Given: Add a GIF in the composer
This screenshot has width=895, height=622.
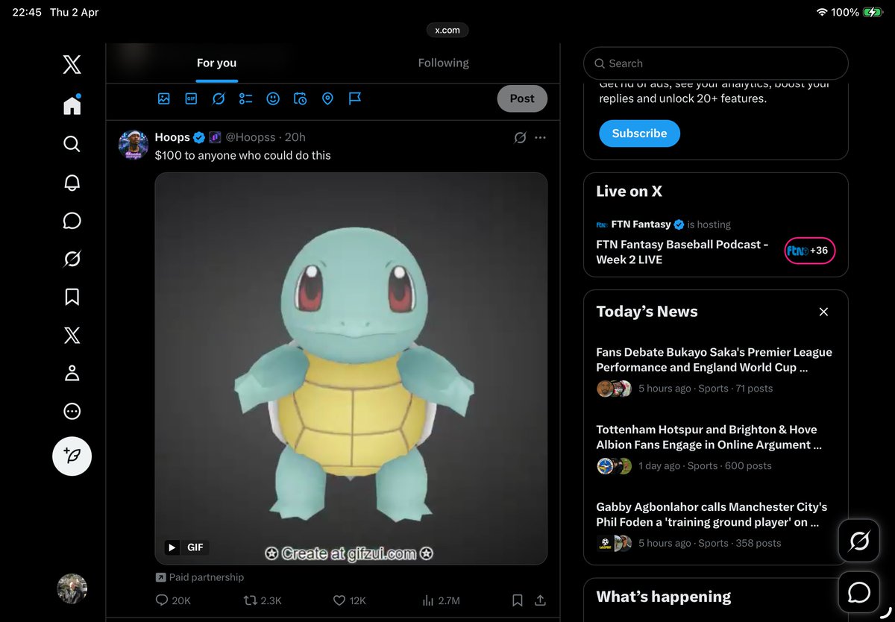Looking at the screenshot, I should click(191, 98).
